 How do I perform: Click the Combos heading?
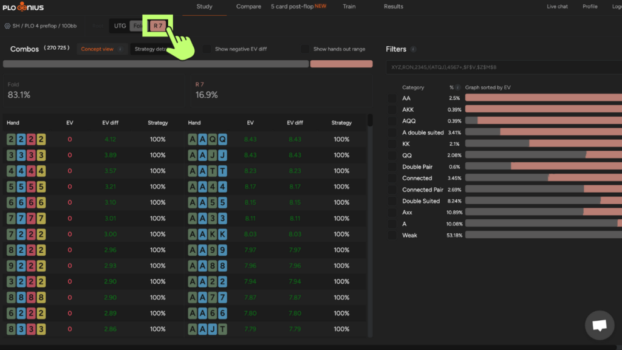coord(24,49)
